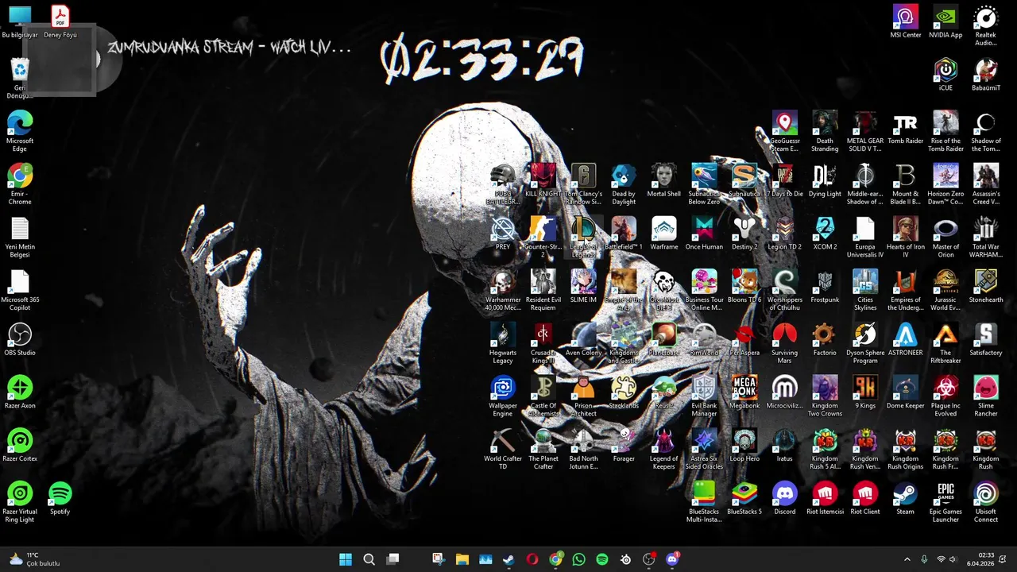This screenshot has width=1017, height=572.
Task: Open weather widget 11°C Çok bulutlu
Action: pos(33,559)
